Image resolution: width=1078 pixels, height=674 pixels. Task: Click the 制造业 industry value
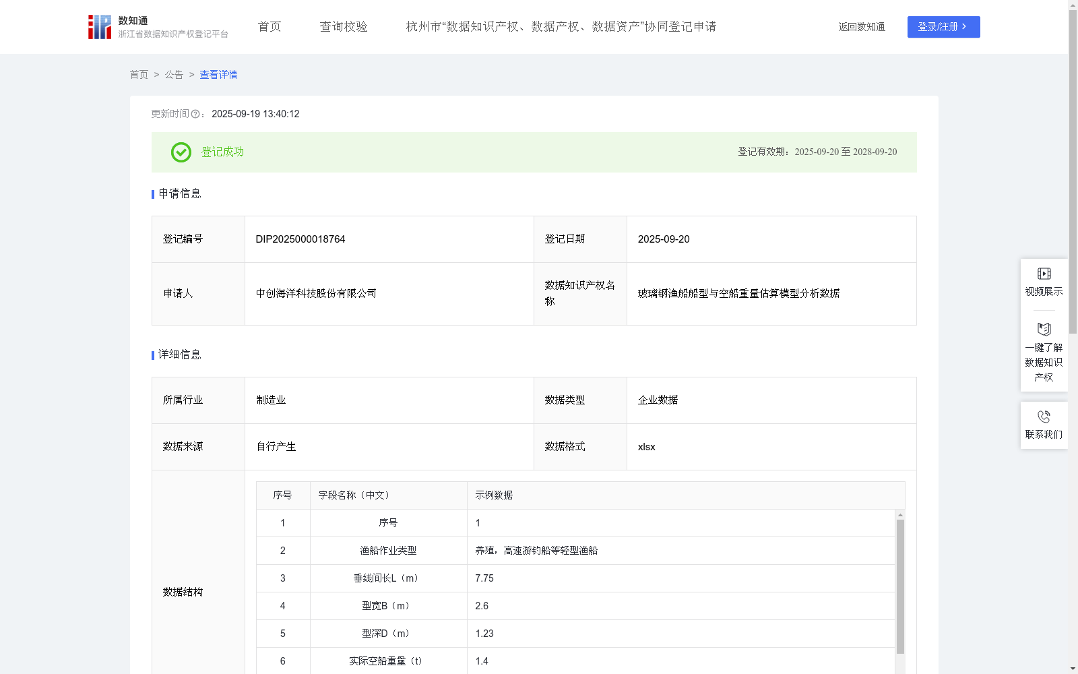[271, 400]
